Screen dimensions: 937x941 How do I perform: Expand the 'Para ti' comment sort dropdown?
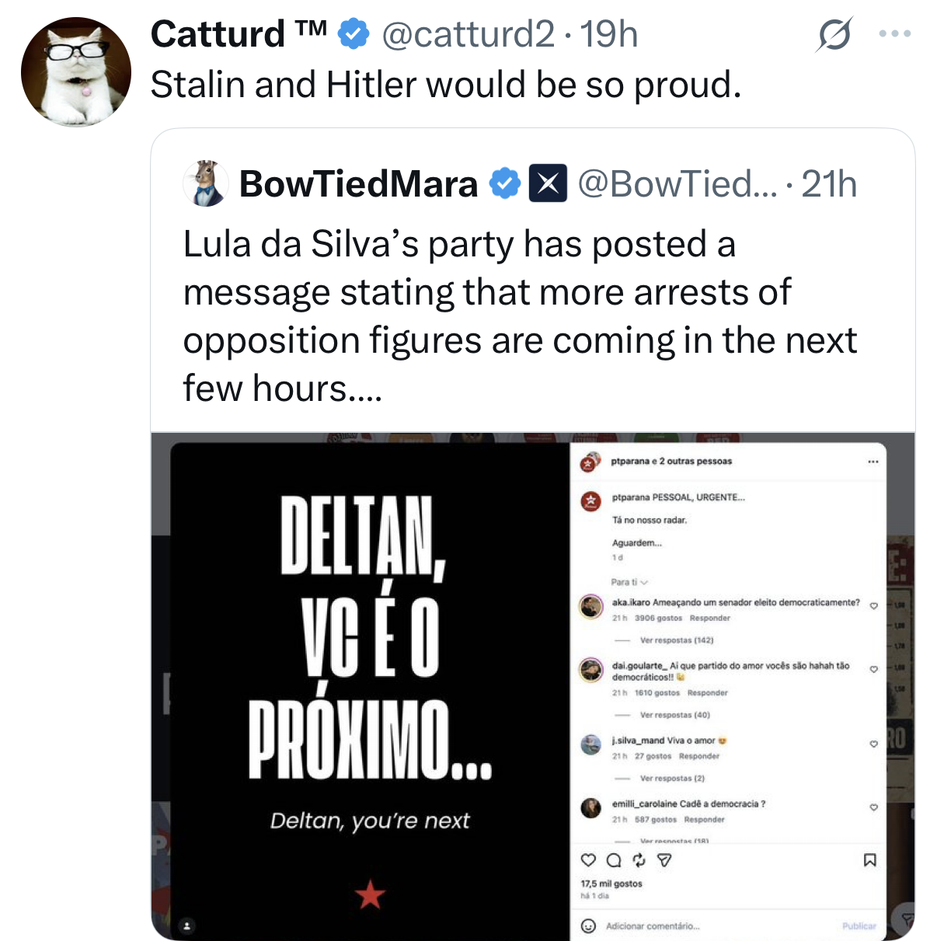coord(629,582)
